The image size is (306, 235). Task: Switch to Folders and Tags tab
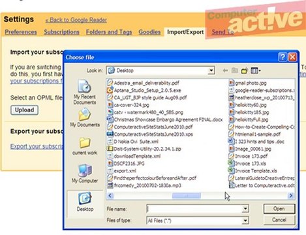(109, 32)
